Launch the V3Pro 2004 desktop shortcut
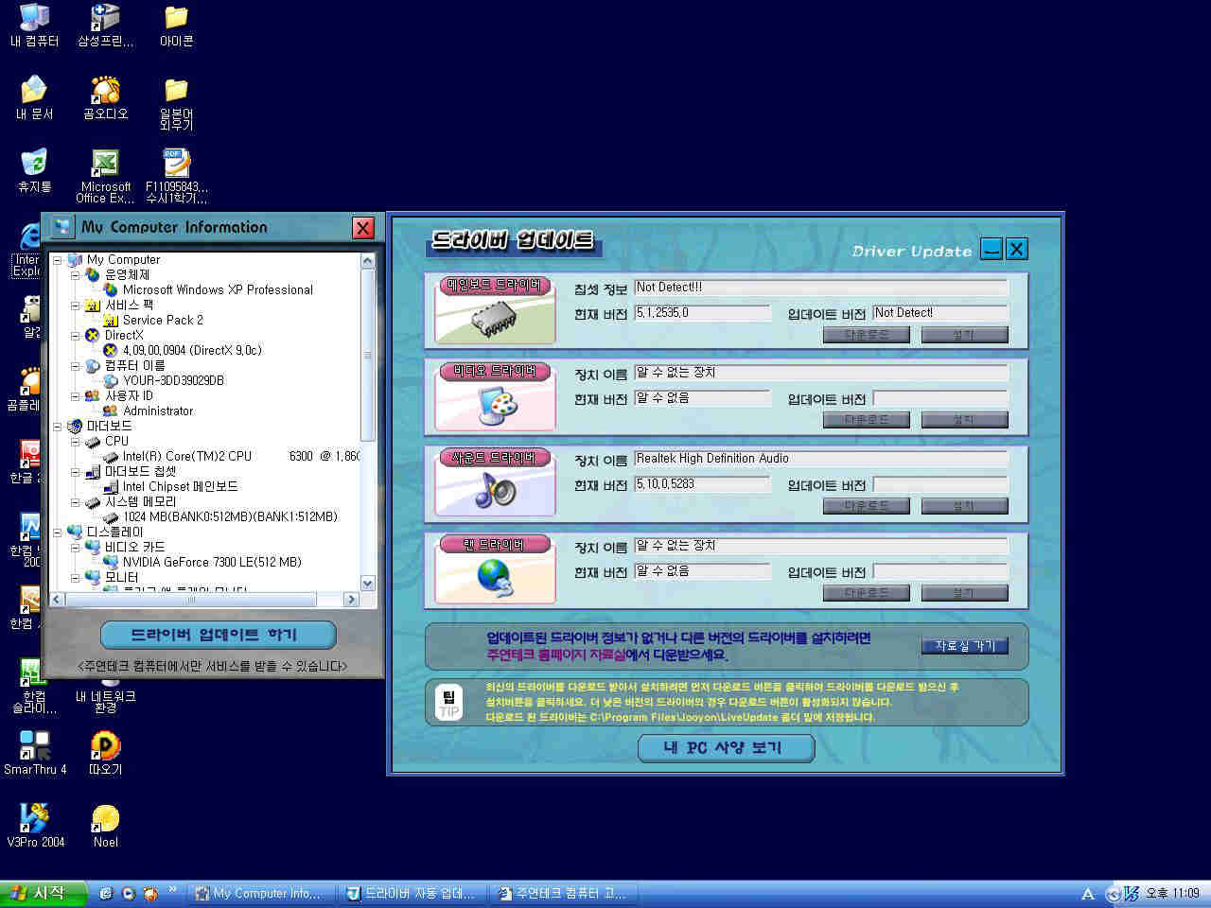 (x=35, y=826)
